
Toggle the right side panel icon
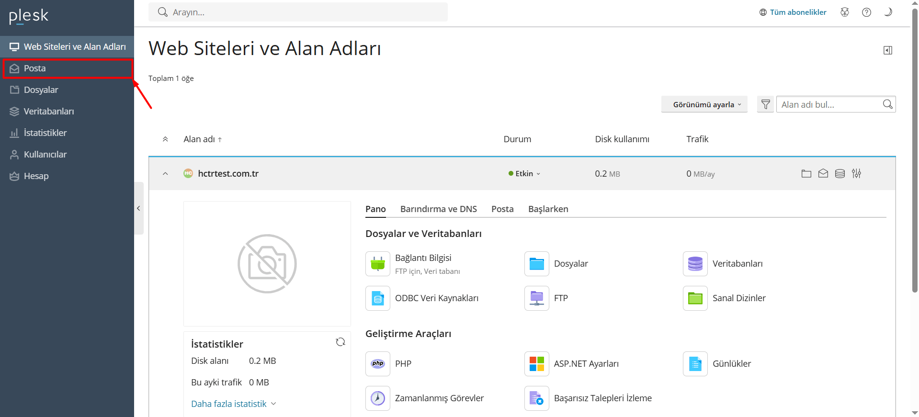[x=888, y=50]
